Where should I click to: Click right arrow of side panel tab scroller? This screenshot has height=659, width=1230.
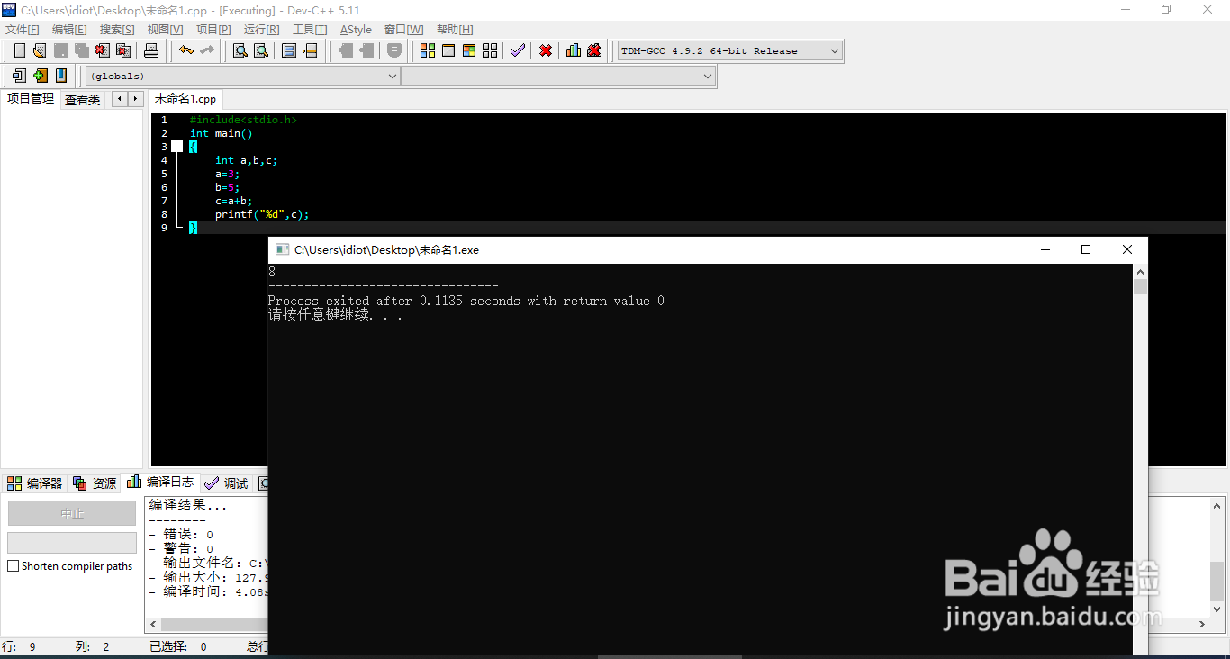(135, 99)
